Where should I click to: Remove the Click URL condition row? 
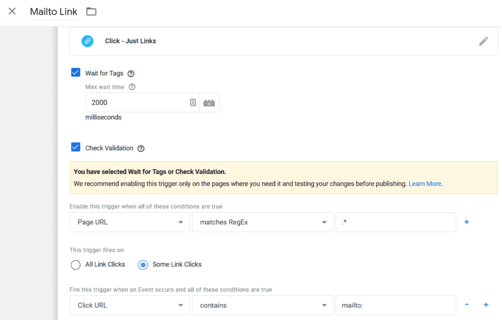click(467, 304)
